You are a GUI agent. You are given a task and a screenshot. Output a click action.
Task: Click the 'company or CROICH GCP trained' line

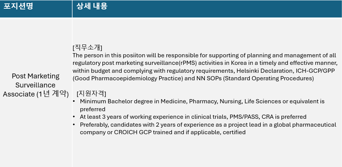click(163, 132)
